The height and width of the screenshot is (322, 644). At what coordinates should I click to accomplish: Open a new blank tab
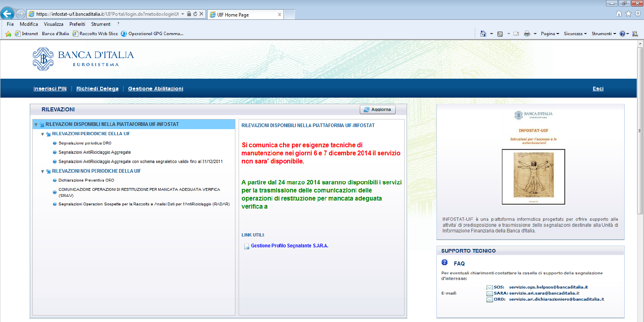289,15
